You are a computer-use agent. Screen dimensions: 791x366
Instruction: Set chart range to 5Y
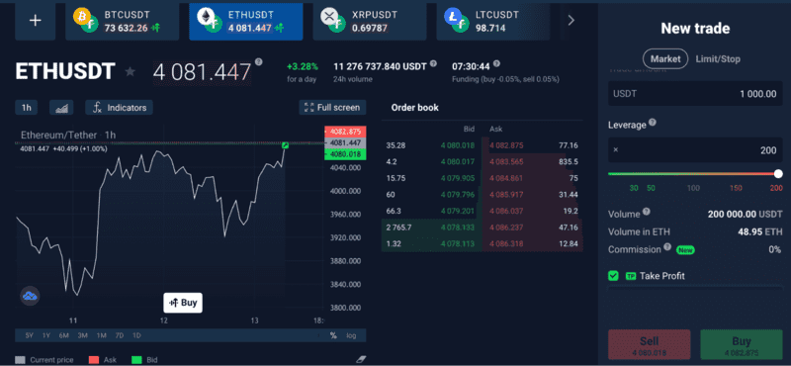pos(30,335)
